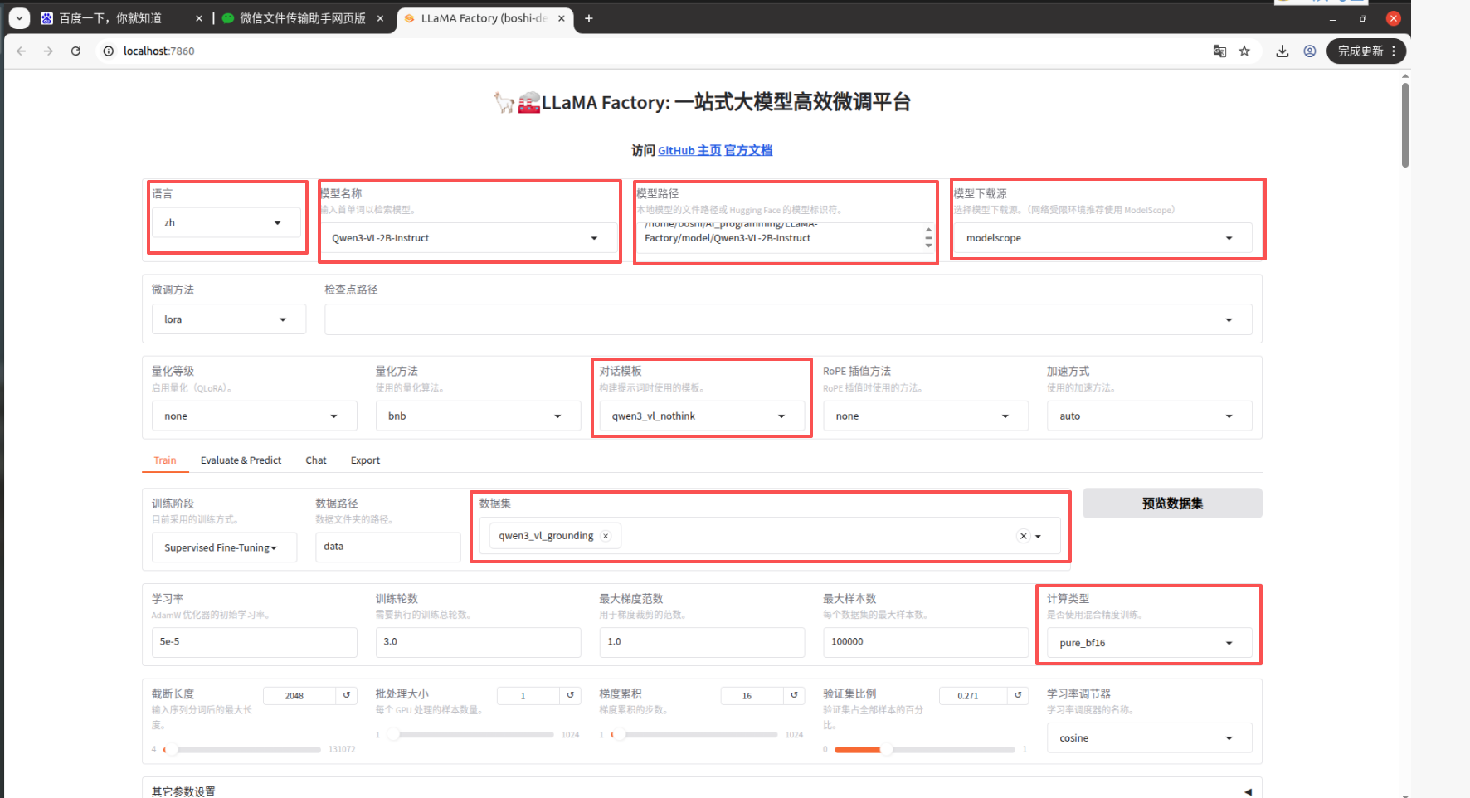Image resolution: width=1470 pixels, height=798 pixels.
Task: Close the LLaMA Factory tab
Action: pos(562,18)
